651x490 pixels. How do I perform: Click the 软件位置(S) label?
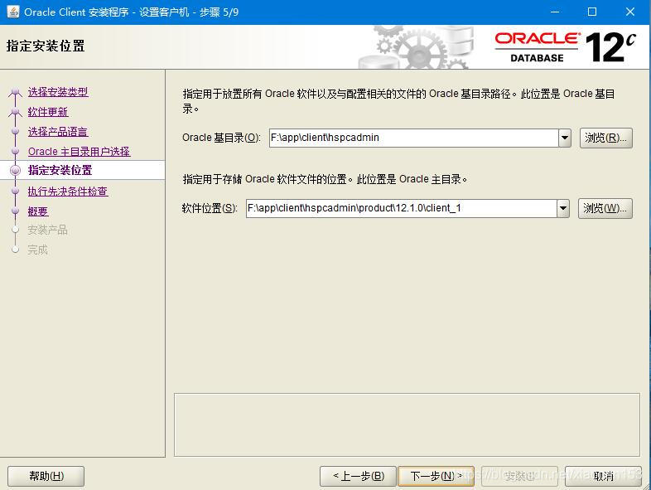point(210,208)
